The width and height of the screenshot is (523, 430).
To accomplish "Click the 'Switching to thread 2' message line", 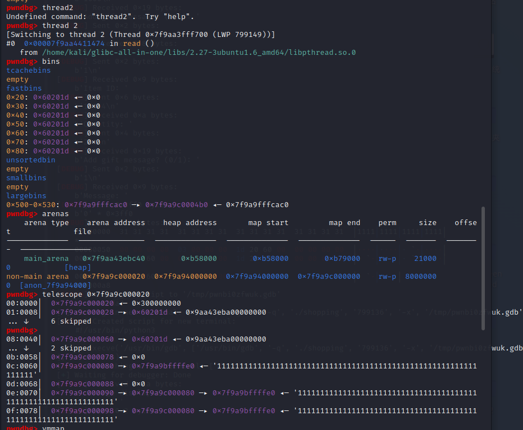I will click(141, 35).
